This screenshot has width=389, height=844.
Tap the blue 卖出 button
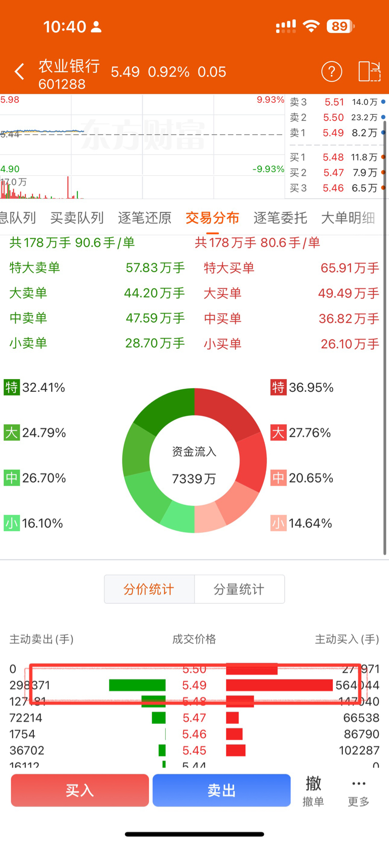[221, 790]
